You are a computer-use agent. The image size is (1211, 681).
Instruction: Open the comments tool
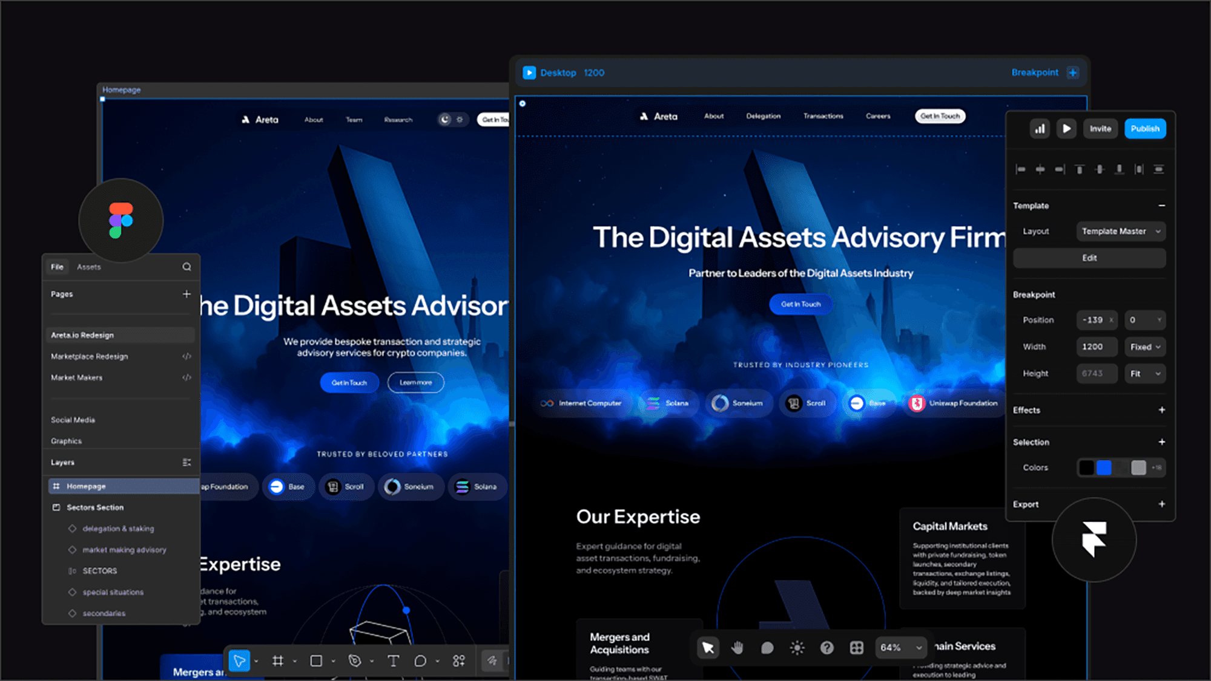767,647
